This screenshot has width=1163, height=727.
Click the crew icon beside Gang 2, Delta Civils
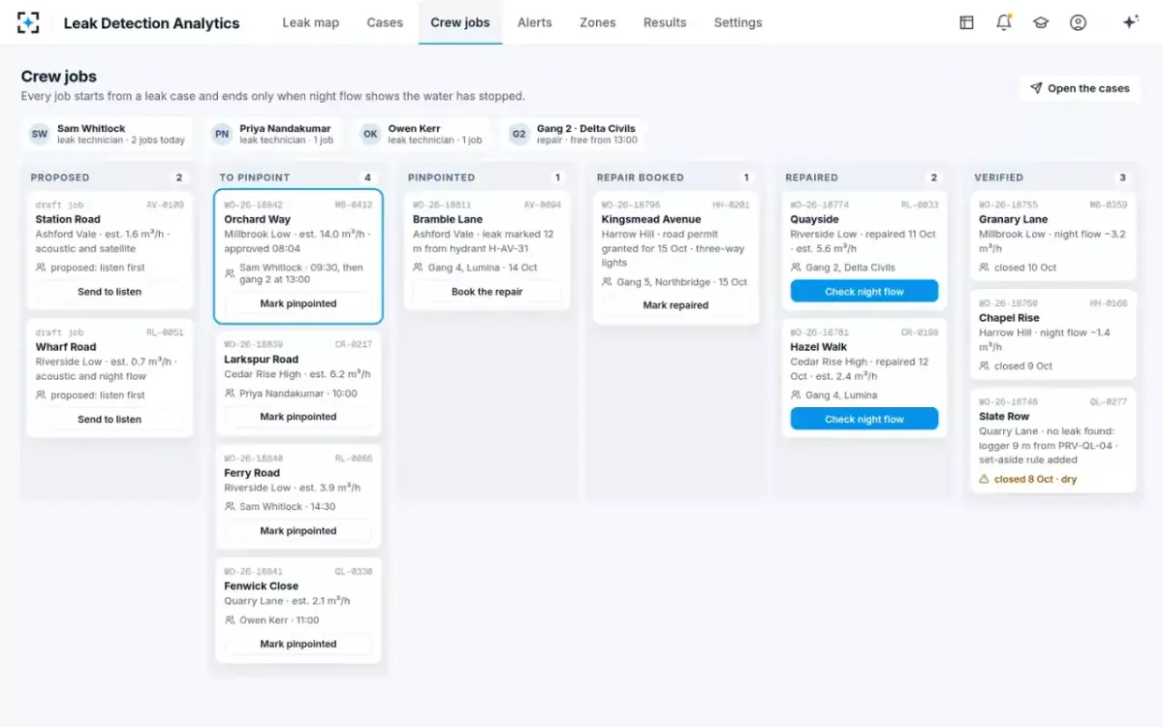point(796,268)
